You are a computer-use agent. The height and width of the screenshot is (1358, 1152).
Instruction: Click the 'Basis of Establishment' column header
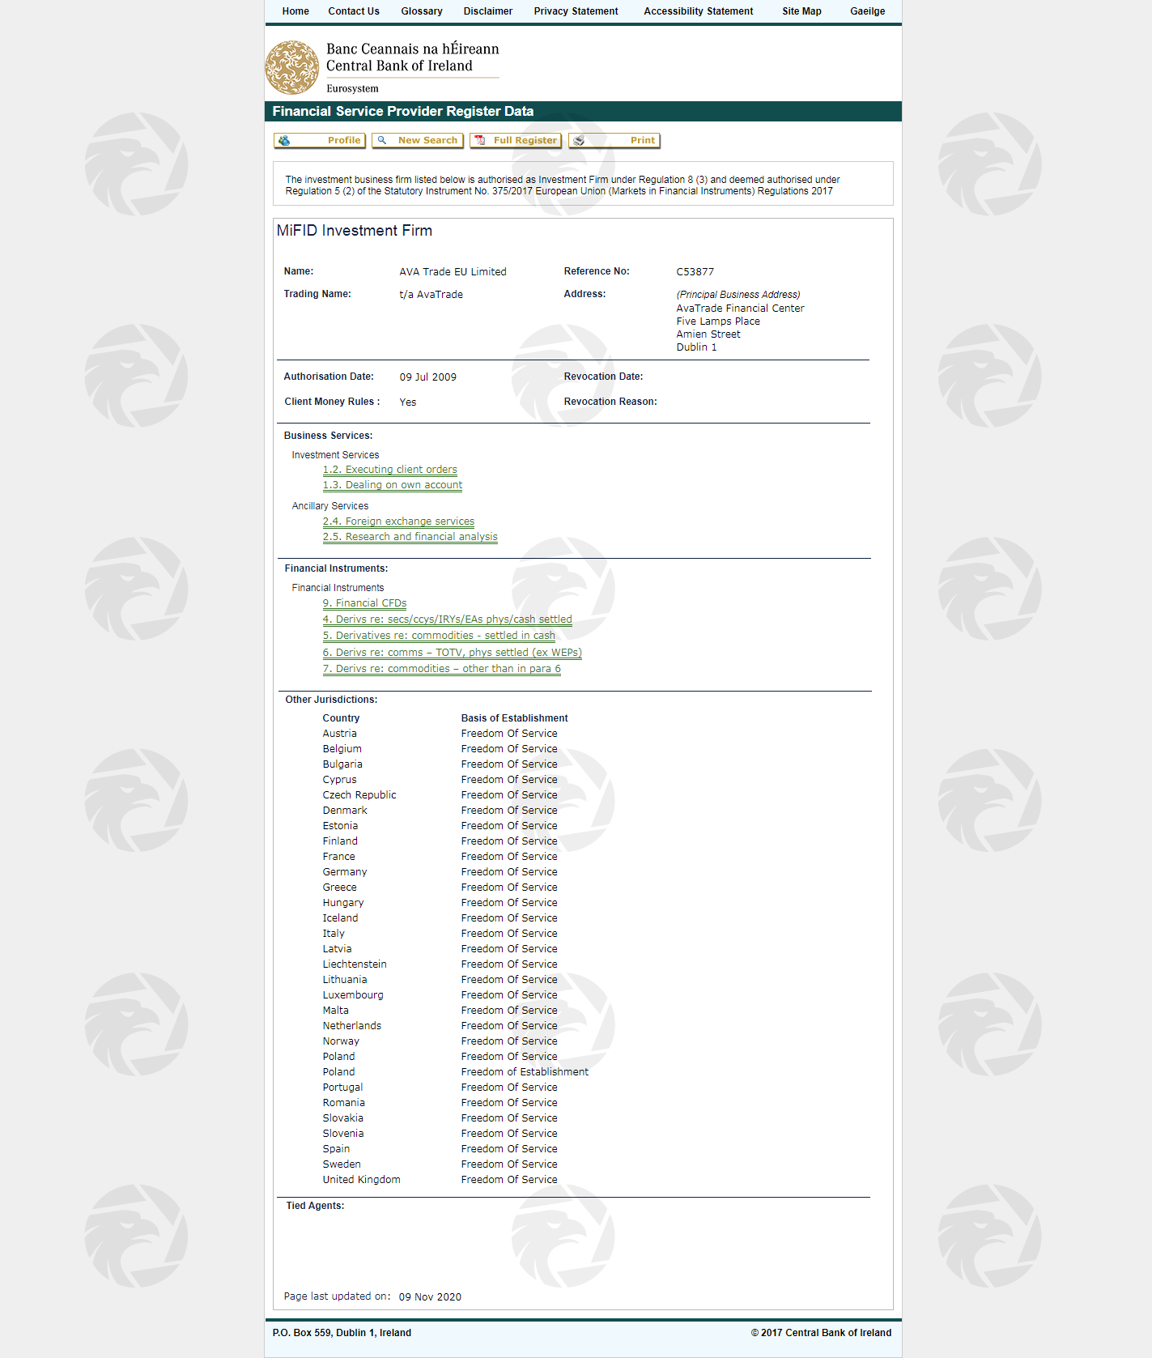click(x=515, y=718)
